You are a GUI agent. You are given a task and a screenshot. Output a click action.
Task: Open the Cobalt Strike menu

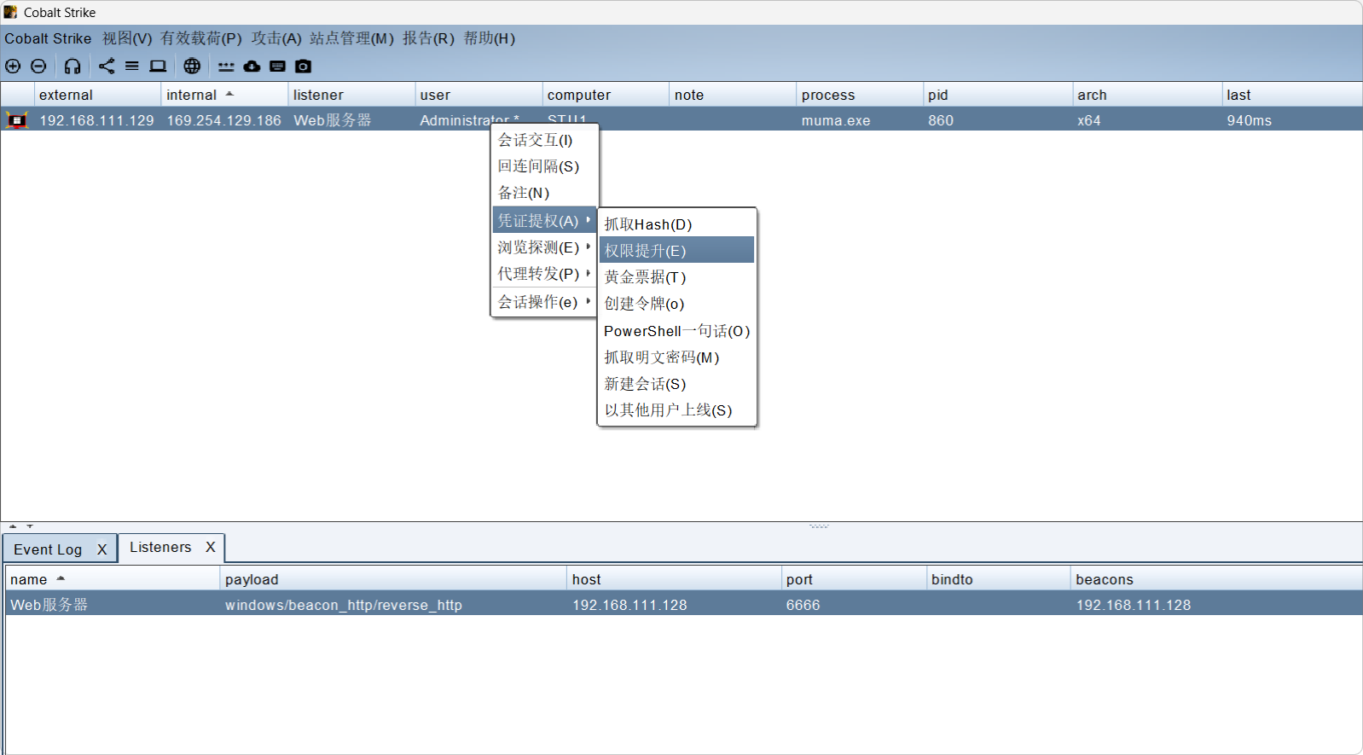coord(48,38)
